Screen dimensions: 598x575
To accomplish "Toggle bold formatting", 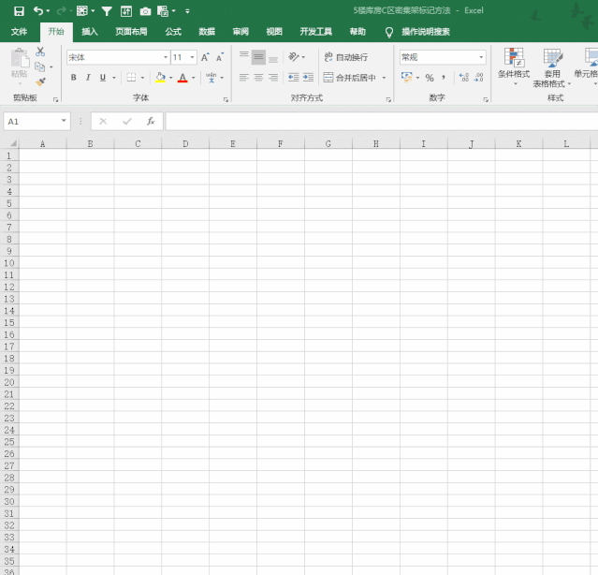I will (x=74, y=78).
